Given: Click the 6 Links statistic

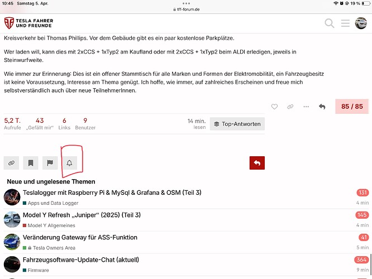Looking at the screenshot, I should click(x=64, y=124).
